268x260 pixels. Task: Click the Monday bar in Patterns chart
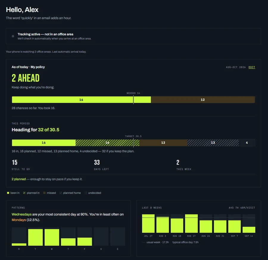coord(19,245)
